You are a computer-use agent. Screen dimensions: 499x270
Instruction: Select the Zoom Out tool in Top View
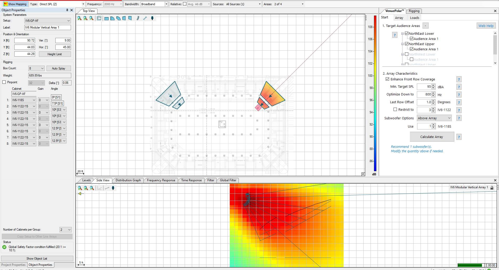(91, 18)
